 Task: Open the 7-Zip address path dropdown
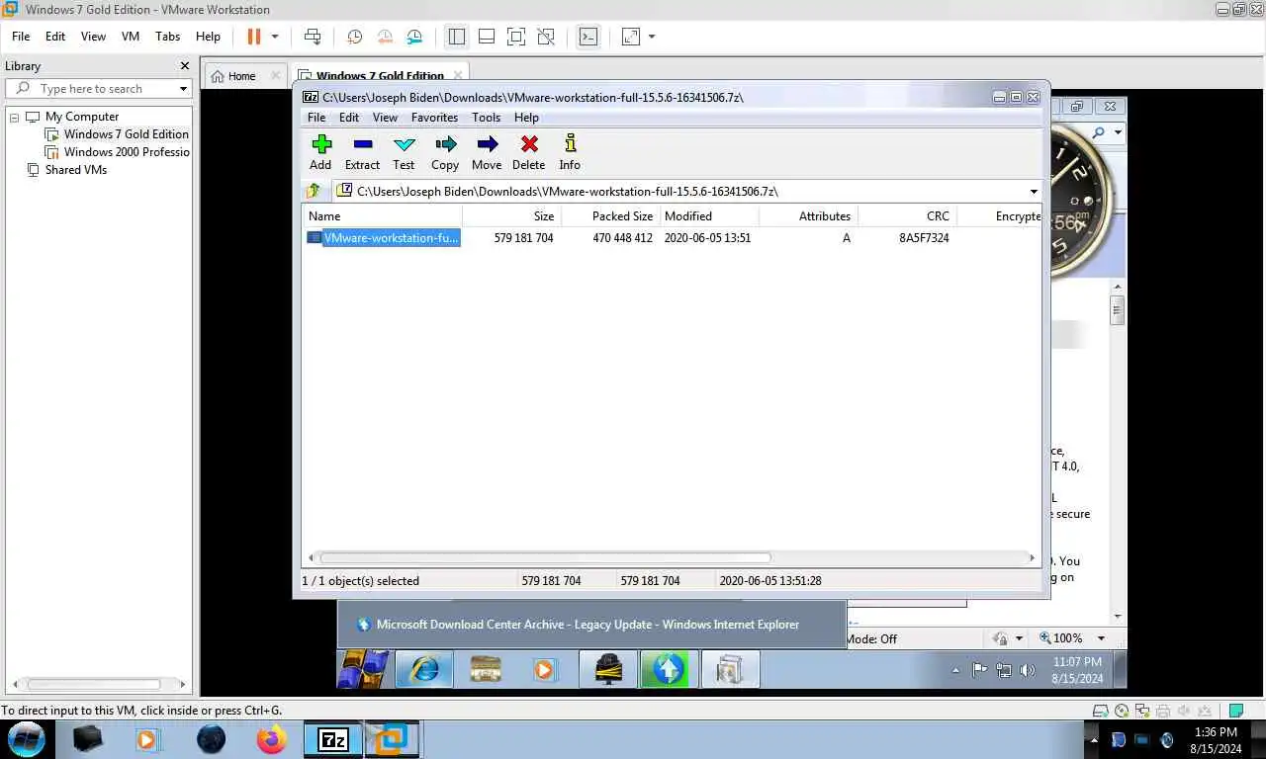1034,192
